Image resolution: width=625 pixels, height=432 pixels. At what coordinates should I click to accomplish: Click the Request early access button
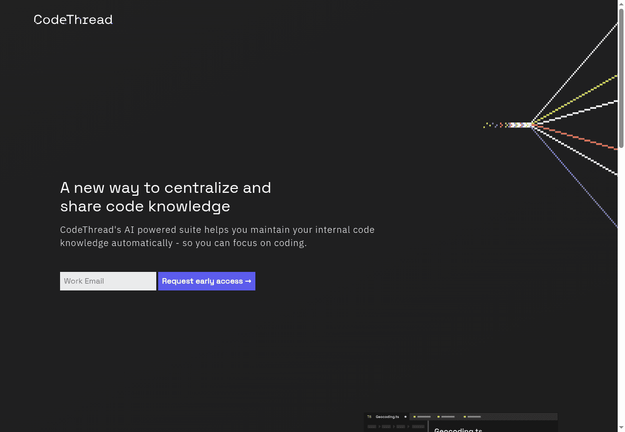tap(207, 281)
